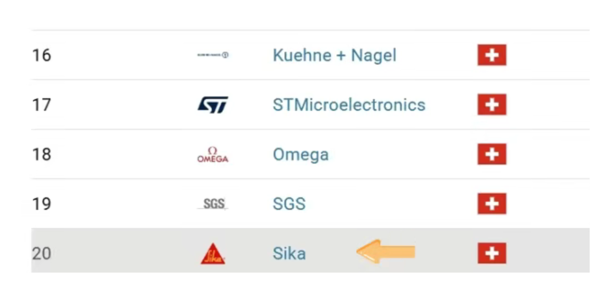
Task: Click the Swiss flag beside SGS
Action: 492,204
